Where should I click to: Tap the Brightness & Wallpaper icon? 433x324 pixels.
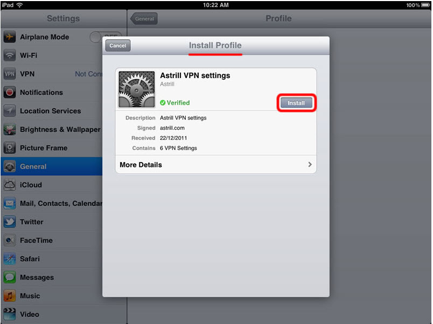(10, 129)
